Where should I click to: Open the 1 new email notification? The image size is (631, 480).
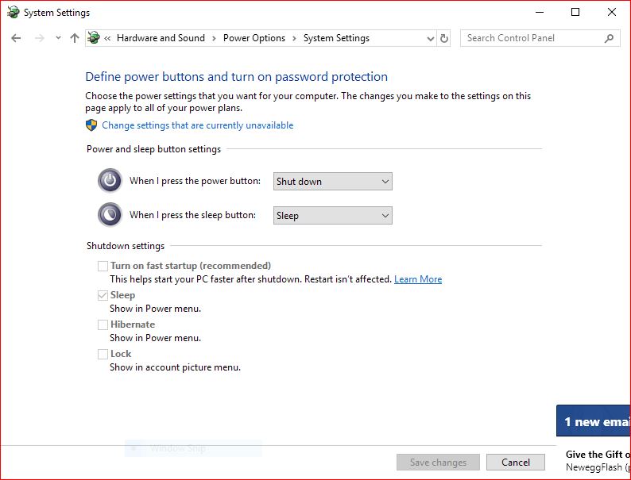594,421
